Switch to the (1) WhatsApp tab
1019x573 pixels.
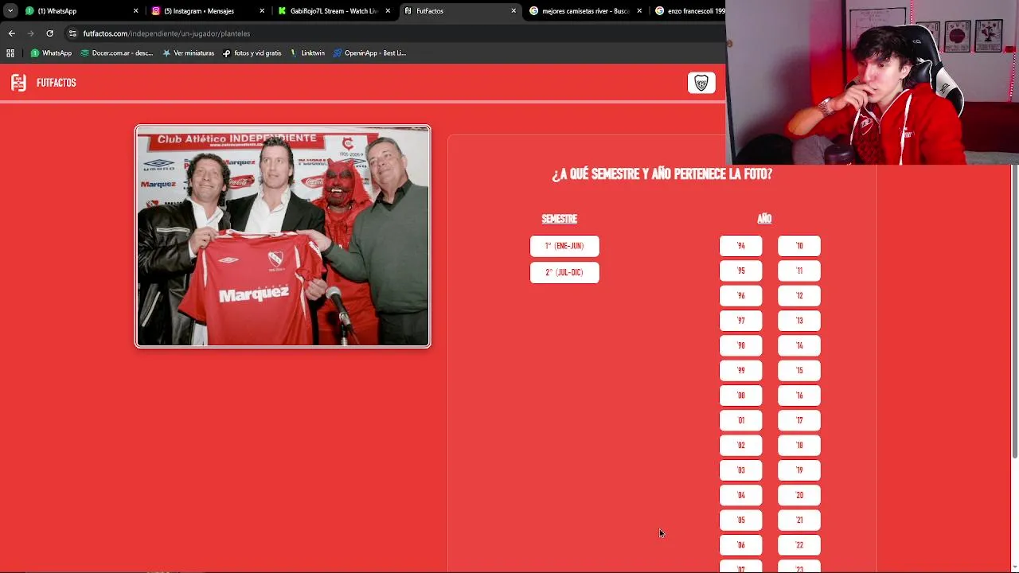(80, 11)
